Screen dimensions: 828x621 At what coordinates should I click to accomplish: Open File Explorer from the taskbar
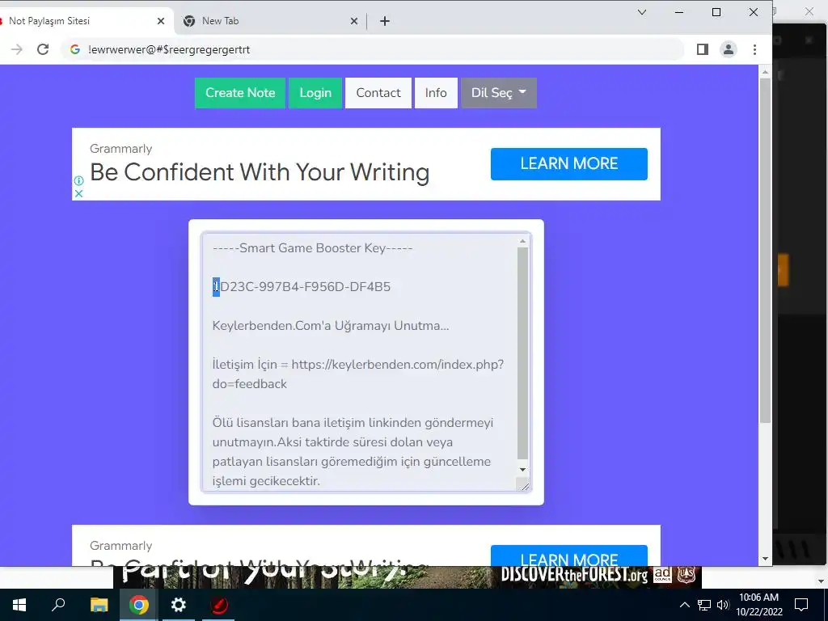[99, 605]
